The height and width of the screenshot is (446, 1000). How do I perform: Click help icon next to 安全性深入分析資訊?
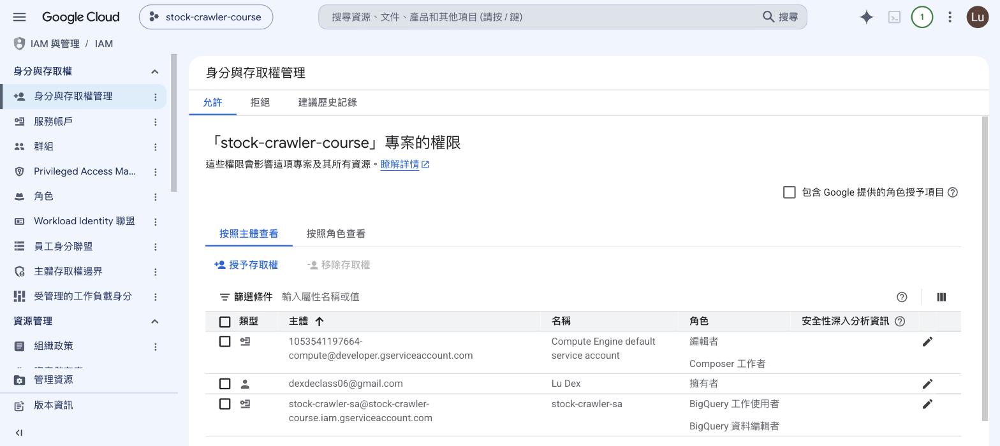[900, 321]
